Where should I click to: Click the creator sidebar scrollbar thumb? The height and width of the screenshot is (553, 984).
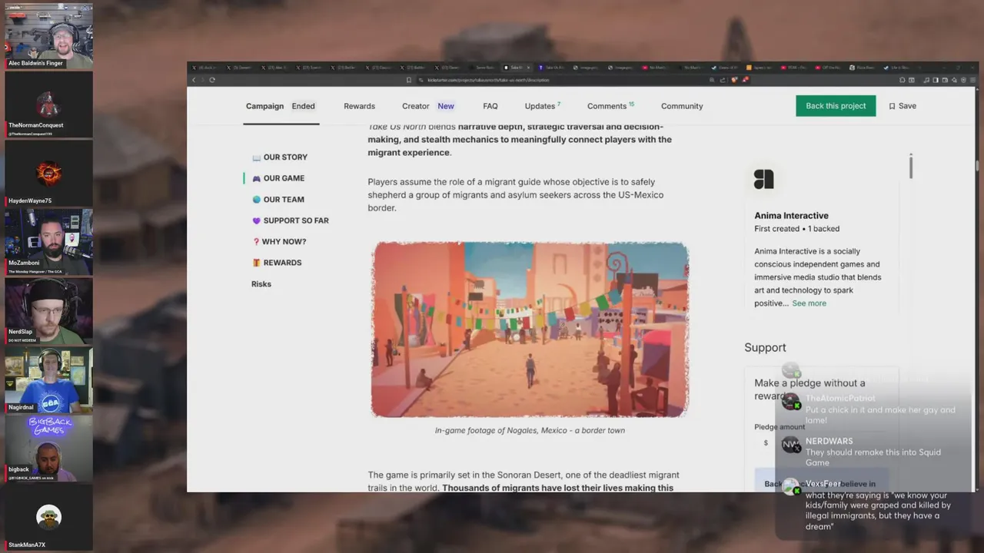911,166
